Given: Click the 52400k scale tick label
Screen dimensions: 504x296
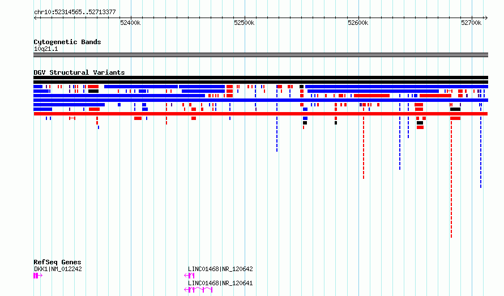Looking at the screenshot, I should coord(130,23).
